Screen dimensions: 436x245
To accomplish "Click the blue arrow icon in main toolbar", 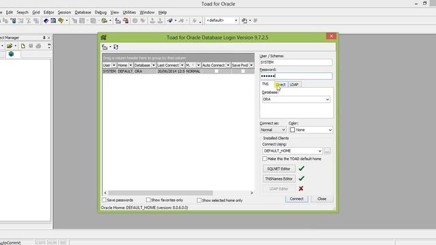I will click(170, 20).
